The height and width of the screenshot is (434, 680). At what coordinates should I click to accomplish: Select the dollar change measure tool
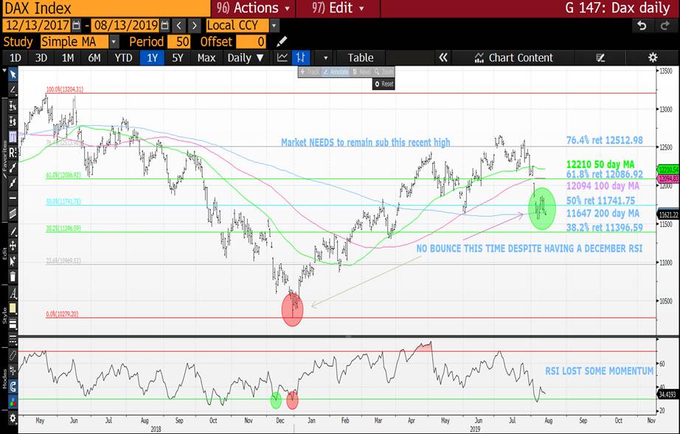point(13,122)
